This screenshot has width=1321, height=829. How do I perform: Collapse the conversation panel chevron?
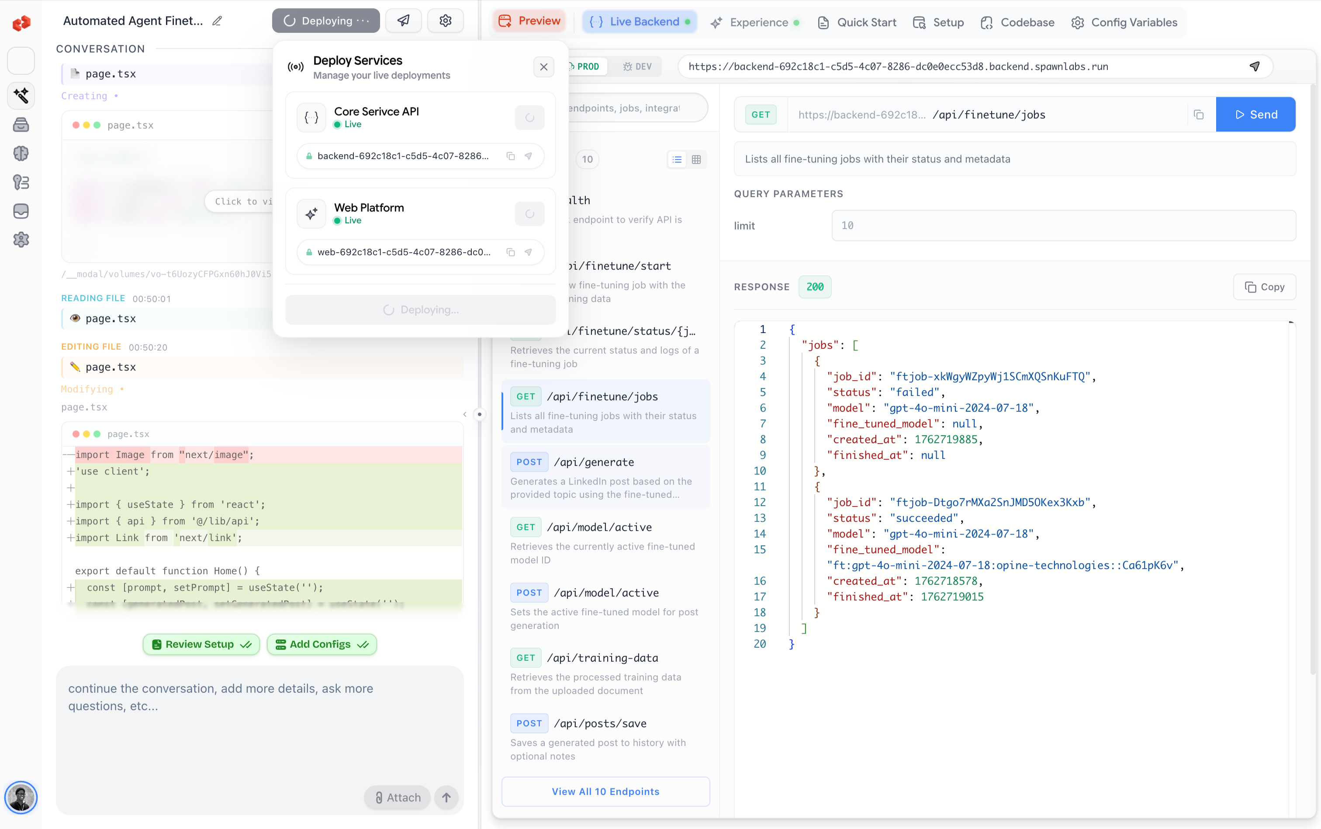click(x=465, y=414)
